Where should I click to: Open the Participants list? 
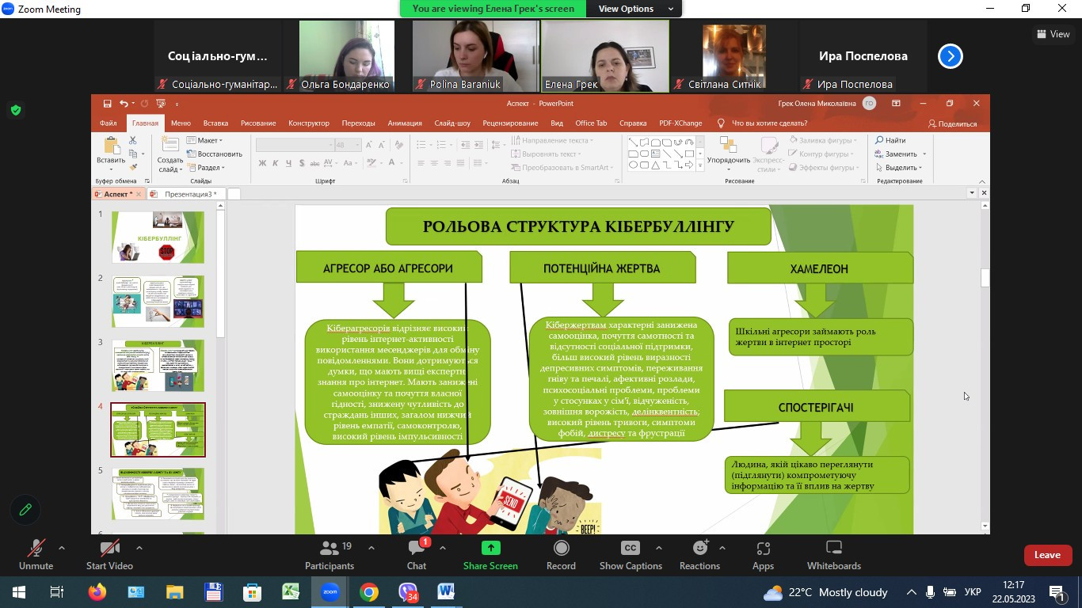(x=330, y=554)
